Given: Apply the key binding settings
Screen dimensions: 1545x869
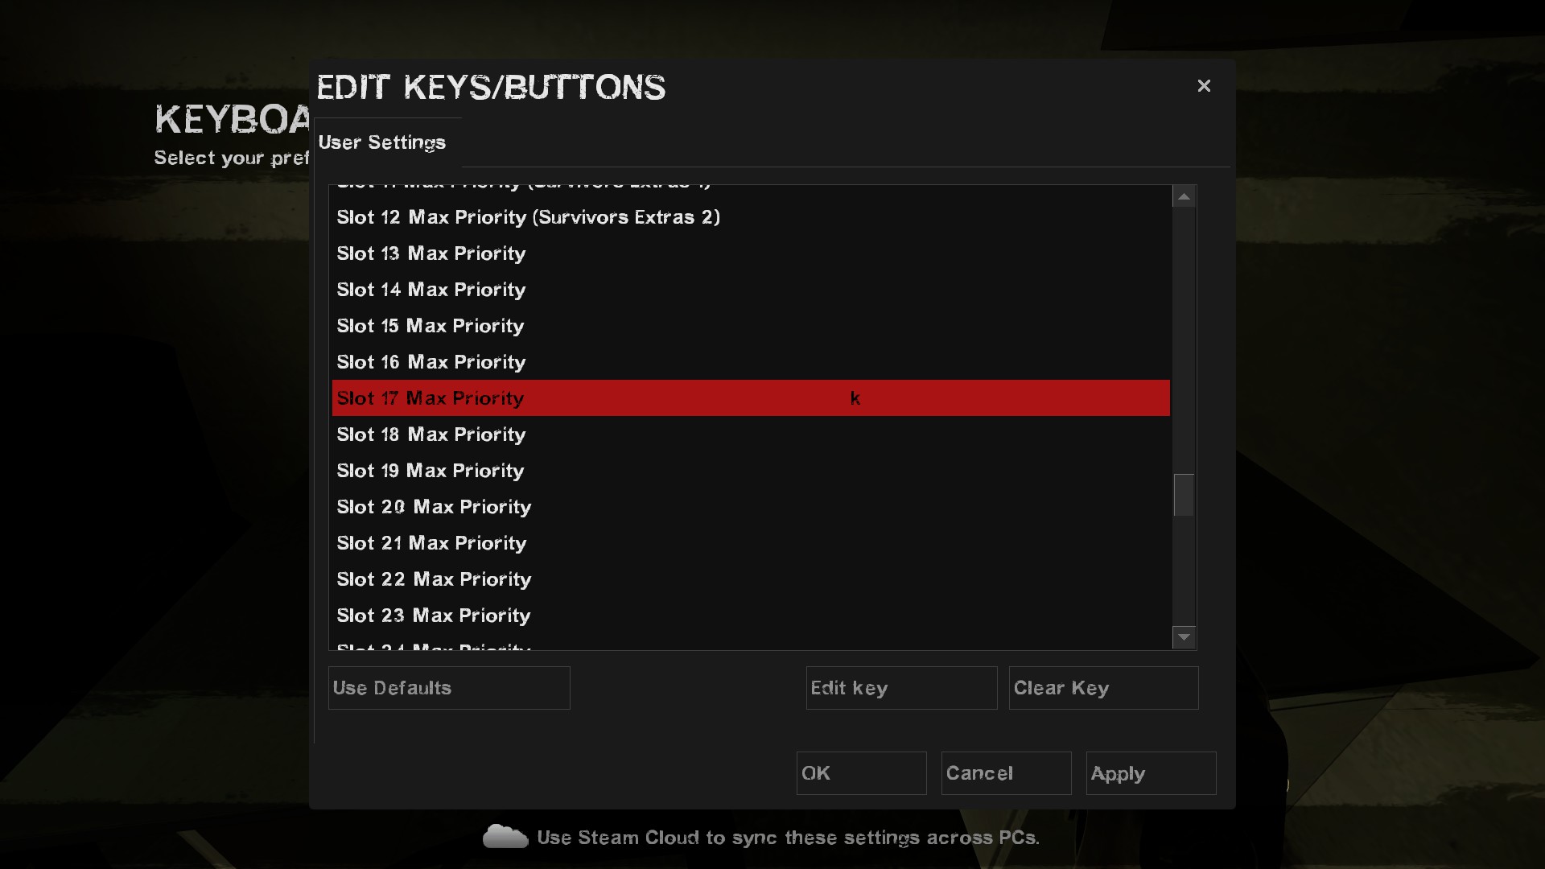Looking at the screenshot, I should (x=1151, y=773).
